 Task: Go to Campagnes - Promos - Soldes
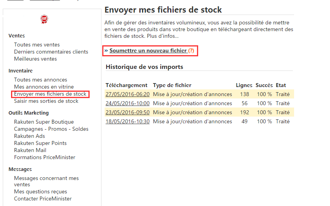point(51,129)
